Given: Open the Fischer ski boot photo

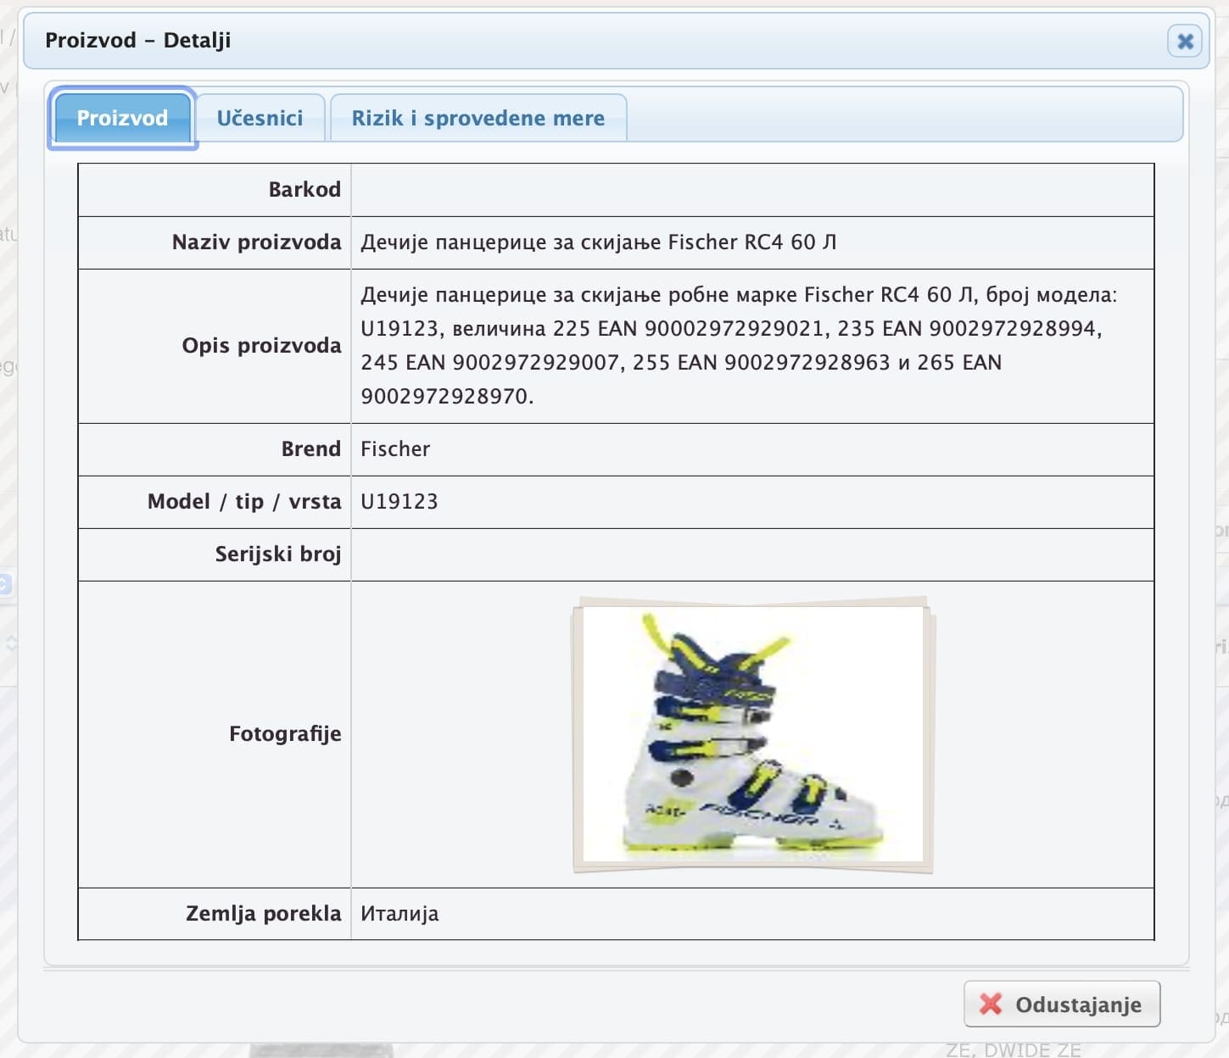Looking at the screenshot, I should pyautogui.click(x=752, y=734).
